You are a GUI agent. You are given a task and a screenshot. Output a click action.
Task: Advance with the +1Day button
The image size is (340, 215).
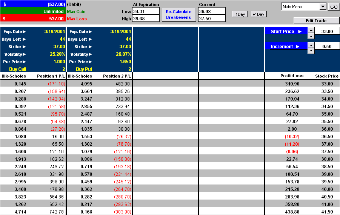(x=258, y=14)
